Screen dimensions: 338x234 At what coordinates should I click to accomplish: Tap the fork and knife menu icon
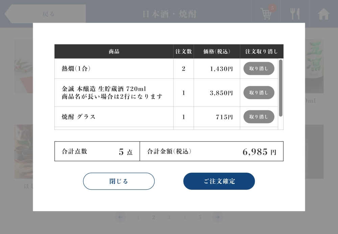(x=295, y=14)
